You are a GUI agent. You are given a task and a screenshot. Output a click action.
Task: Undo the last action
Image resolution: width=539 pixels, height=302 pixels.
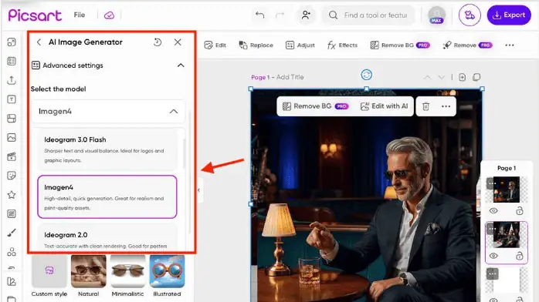point(260,15)
